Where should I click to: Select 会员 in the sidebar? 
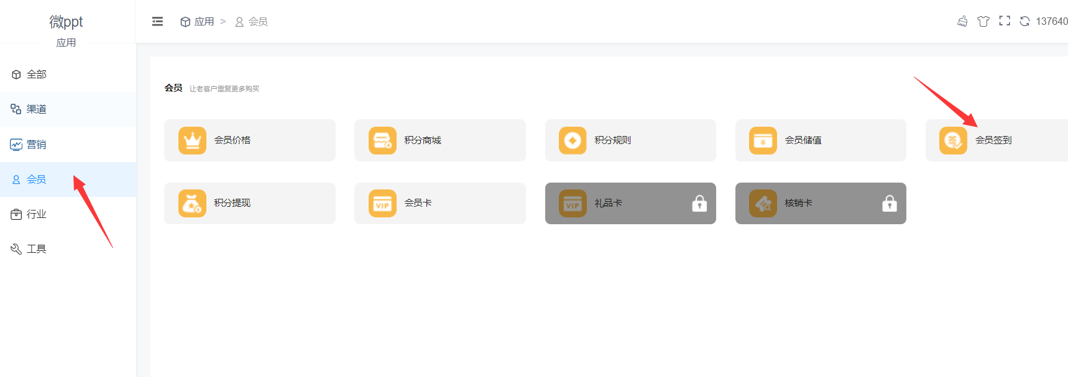(68, 179)
